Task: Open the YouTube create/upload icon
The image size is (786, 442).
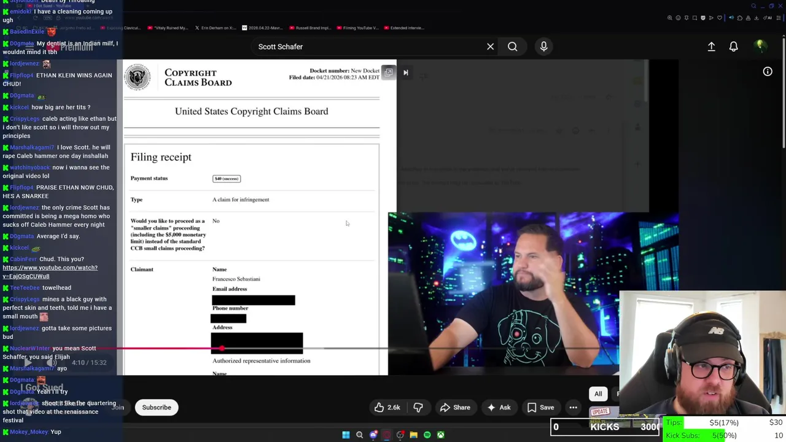Action: pos(711,47)
